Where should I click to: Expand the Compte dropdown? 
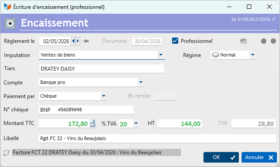coord(141,82)
